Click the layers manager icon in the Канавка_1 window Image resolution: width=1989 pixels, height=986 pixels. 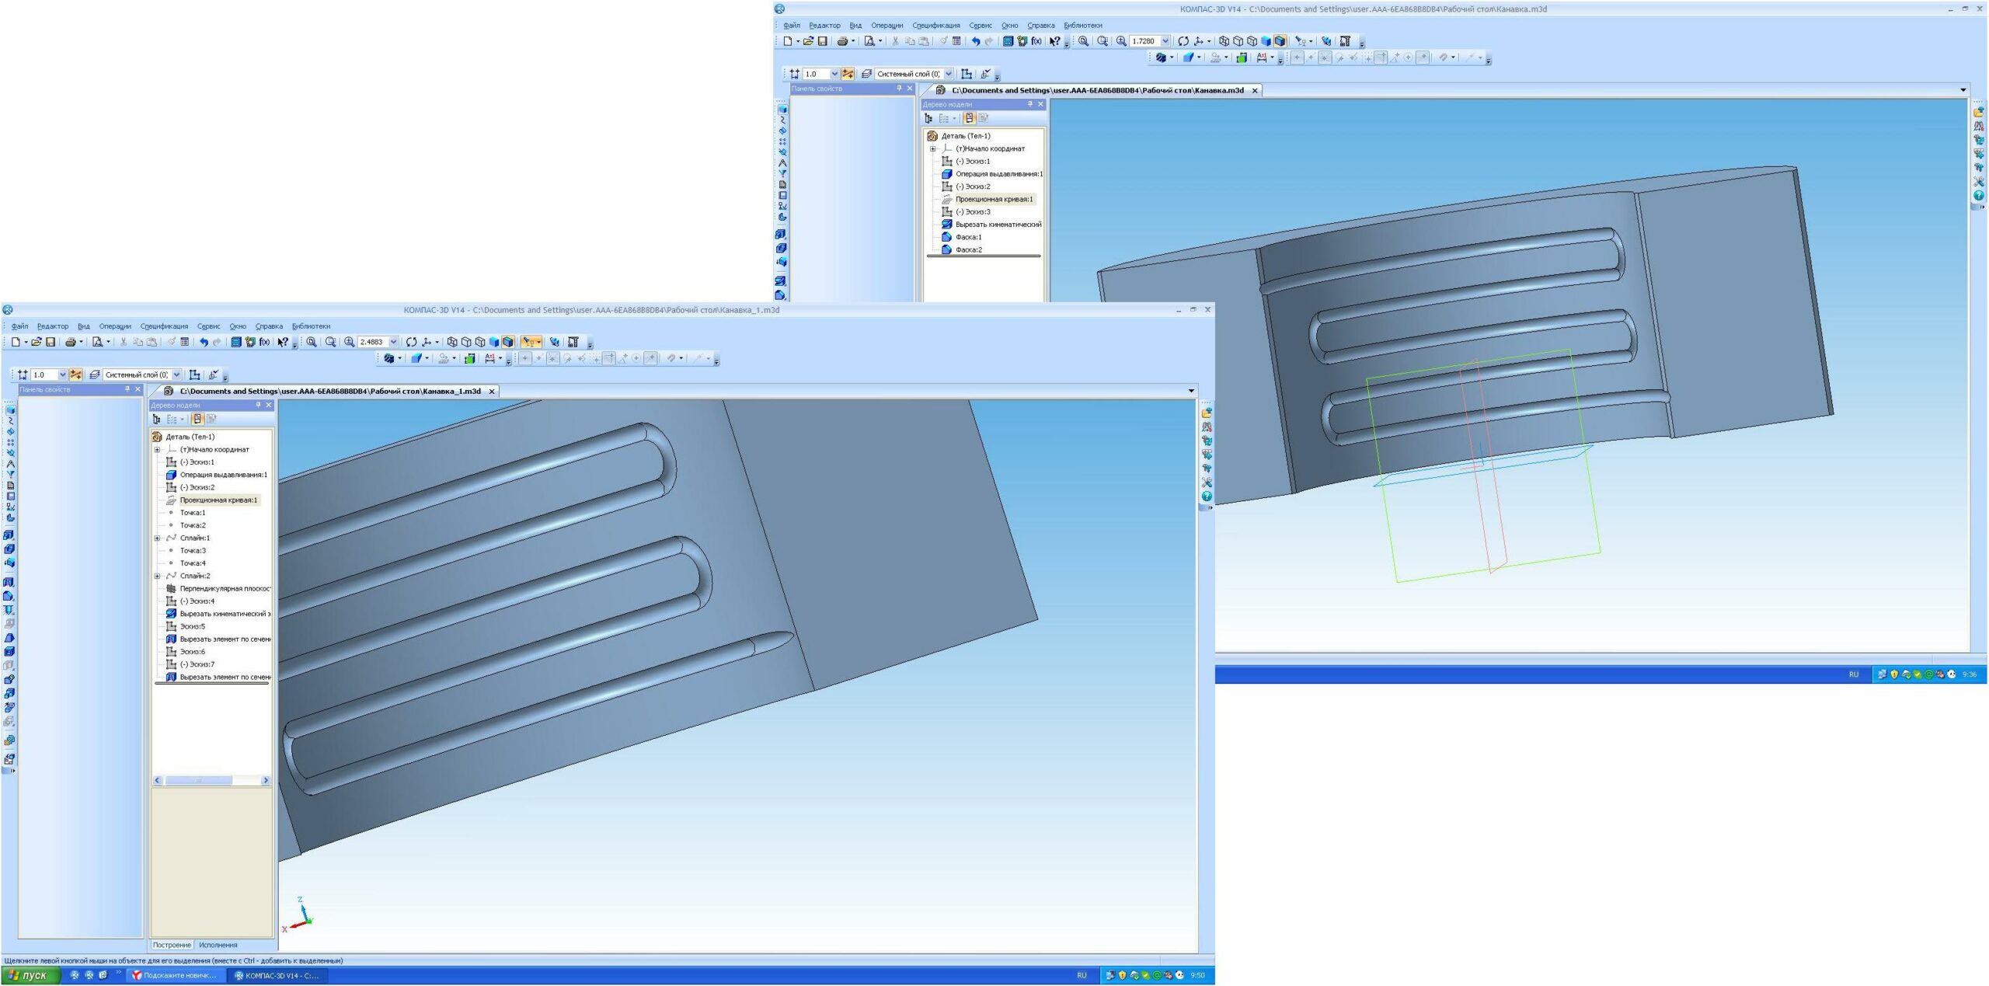pyautogui.click(x=95, y=375)
